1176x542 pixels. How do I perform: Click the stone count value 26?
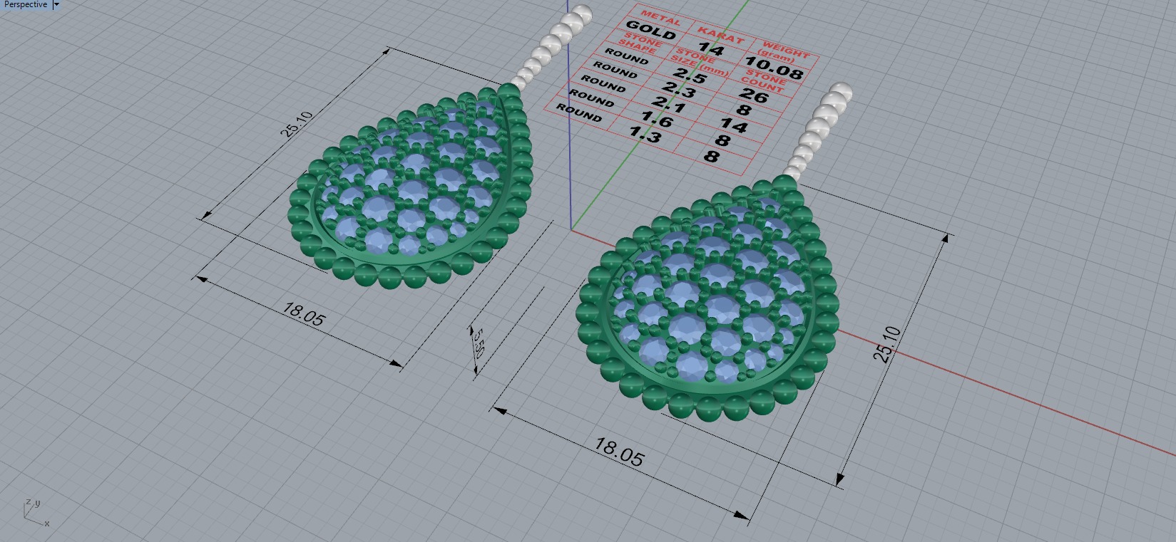[x=754, y=95]
